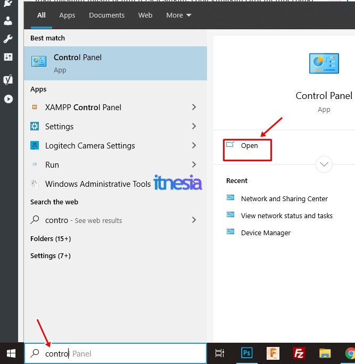Click the Yoast icon in sidebar
Screen dimensions: 355x364
8,80
